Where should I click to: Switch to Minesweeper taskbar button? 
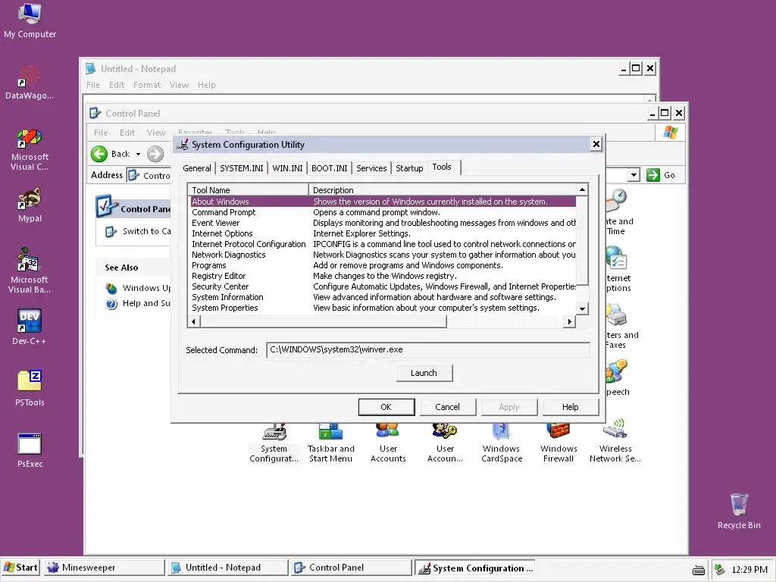coord(104,568)
